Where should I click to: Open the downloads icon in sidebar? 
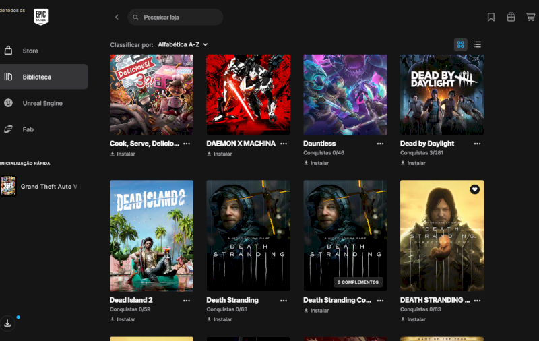point(7,323)
